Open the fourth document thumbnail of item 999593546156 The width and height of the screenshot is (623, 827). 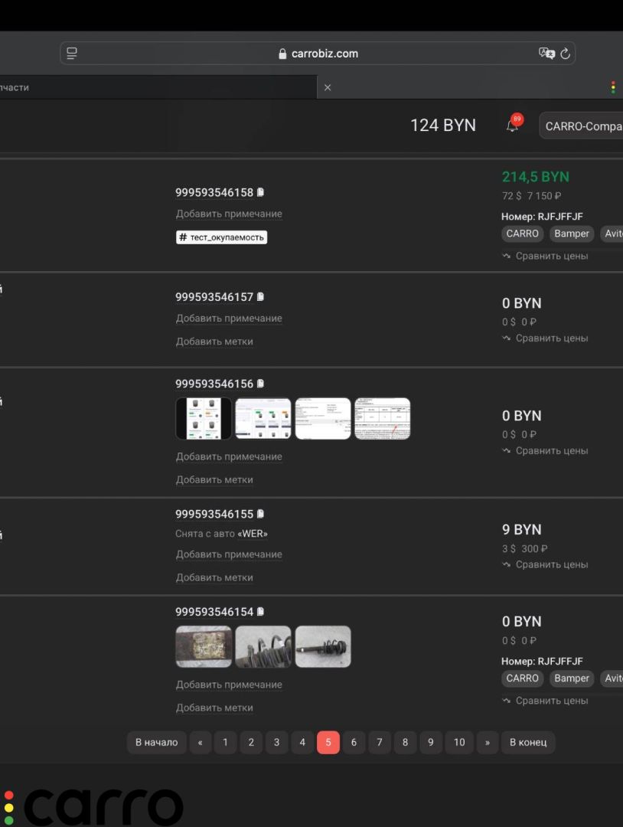pyautogui.click(x=383, y=419)
